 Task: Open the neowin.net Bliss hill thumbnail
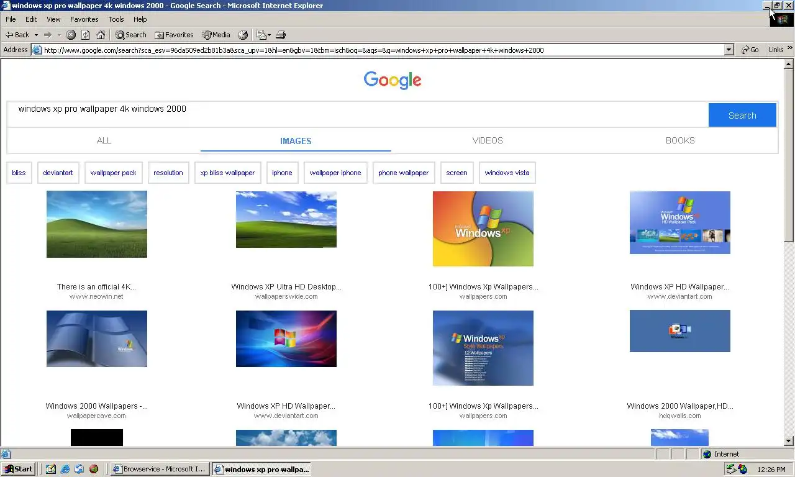(x=97, y=224)
